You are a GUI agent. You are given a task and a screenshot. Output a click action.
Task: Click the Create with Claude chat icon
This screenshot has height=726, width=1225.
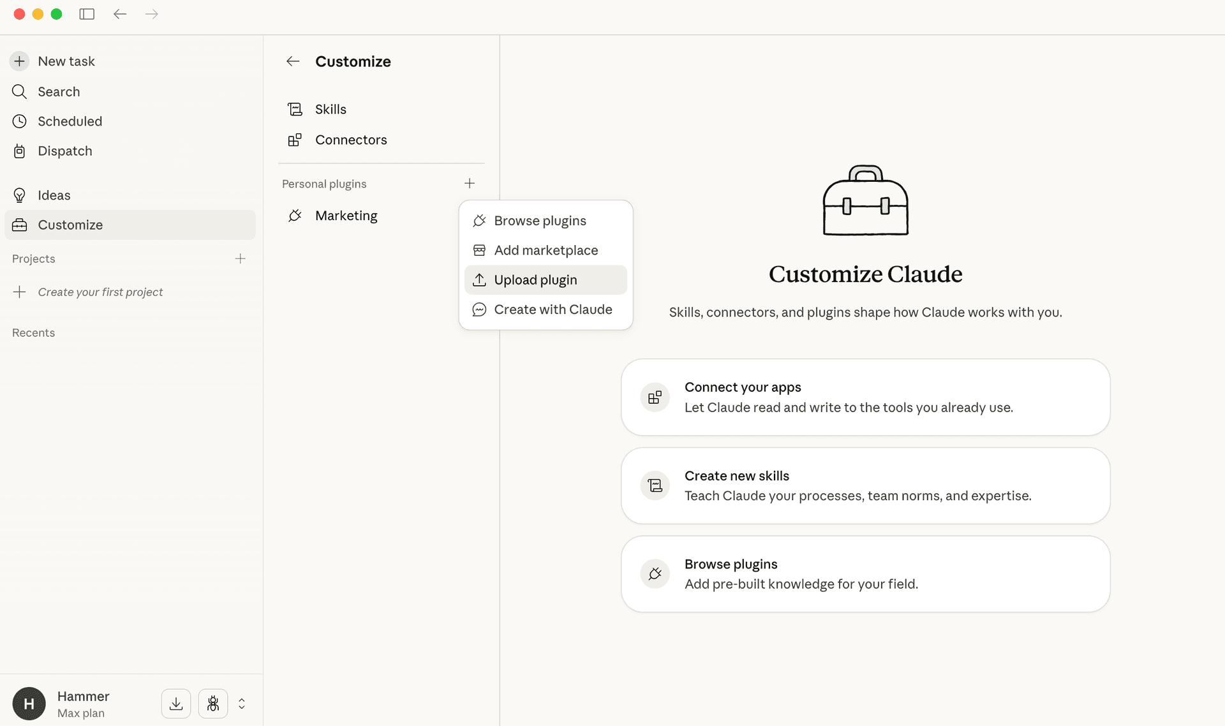click(x=479, y=309)
